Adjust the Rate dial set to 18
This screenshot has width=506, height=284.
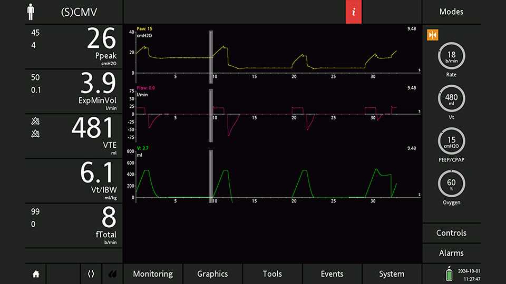click(x=451, y=56)
